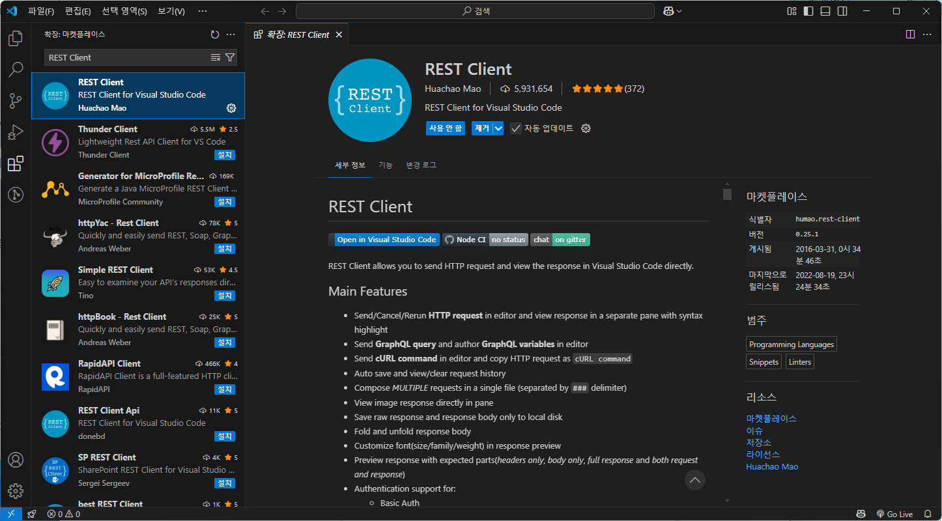Install Simple REST Client extension
Image resolution: width=942 pixels, height=521 pixels.
225,296
